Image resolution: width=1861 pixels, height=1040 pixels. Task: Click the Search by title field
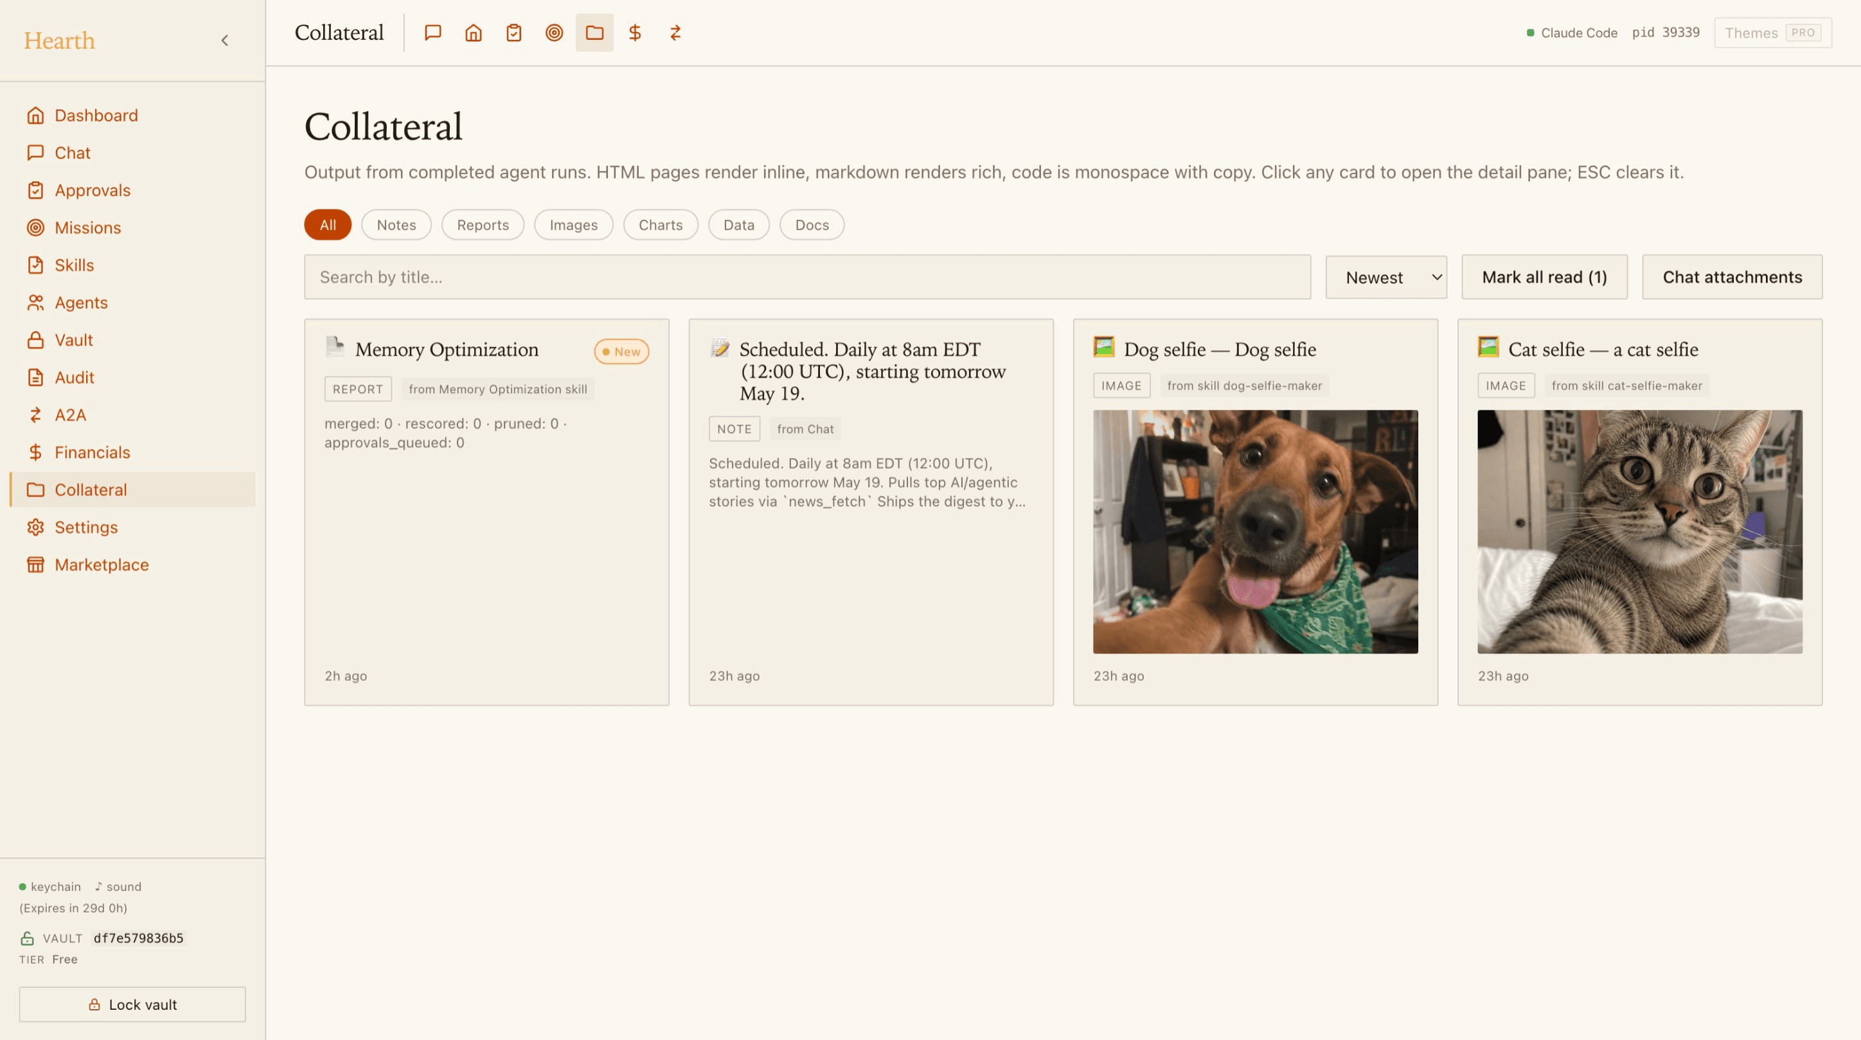pyautogui.click(x=807, y=278)
